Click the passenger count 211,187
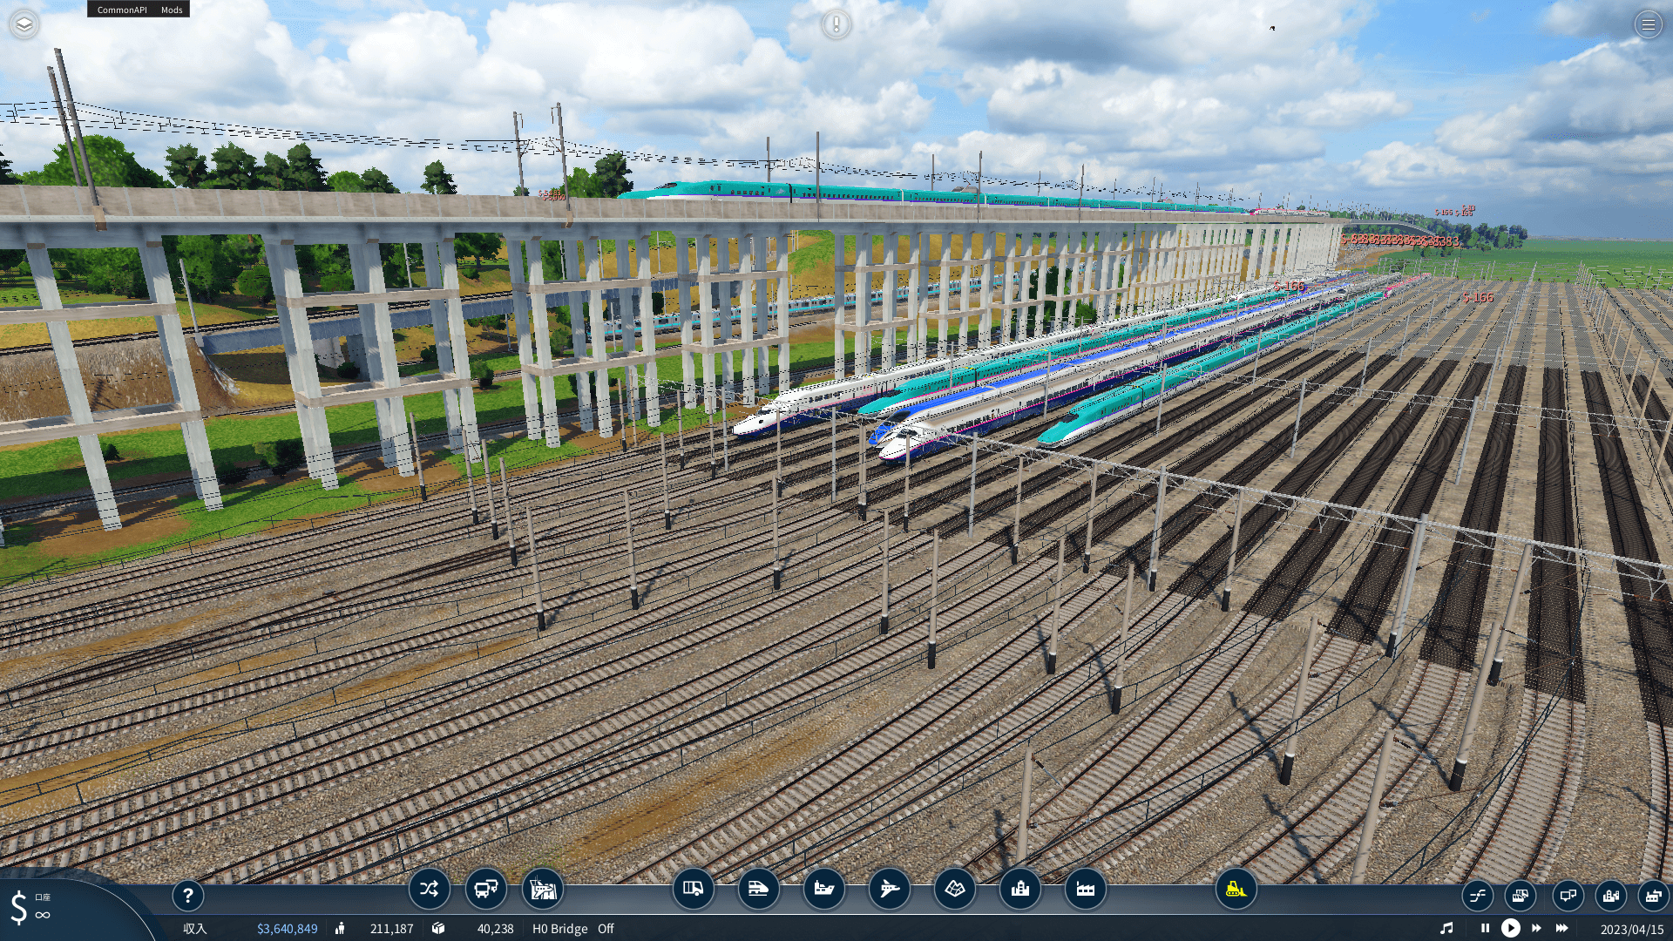The image size is (1673, 941). pos(391,929)
